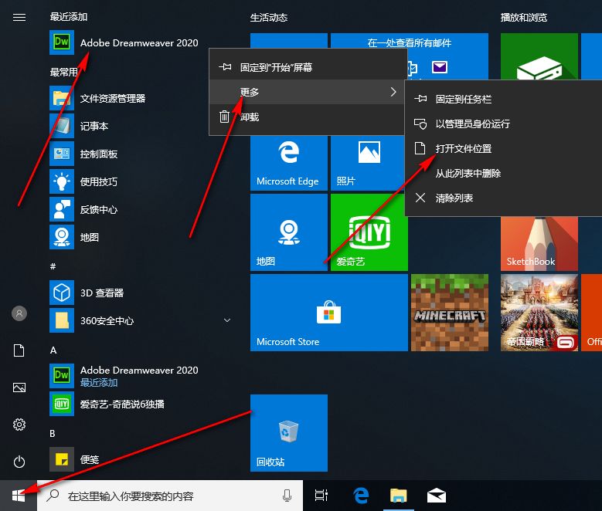The width and height of the screenshot is (602, 511).
Task: Choose 从此列表中删除
Action: point(503,174)
